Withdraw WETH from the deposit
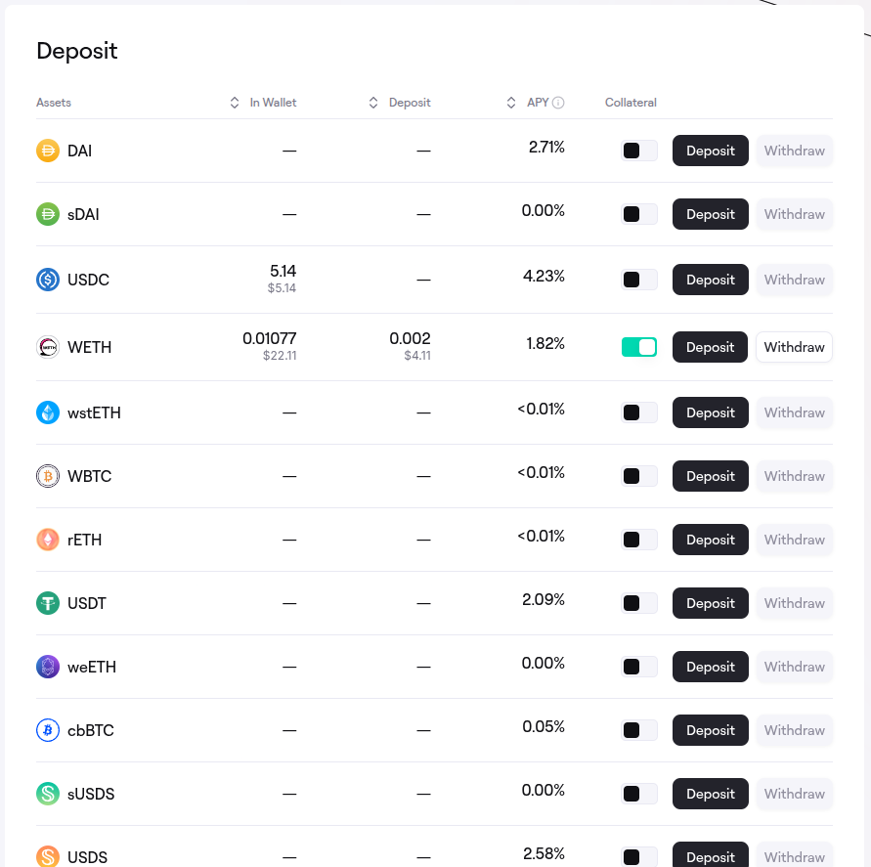 point(794,347)
